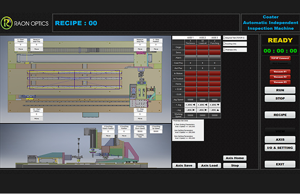Open the RECIPE page
Screen dimensions: 300x194
(280, 115)
